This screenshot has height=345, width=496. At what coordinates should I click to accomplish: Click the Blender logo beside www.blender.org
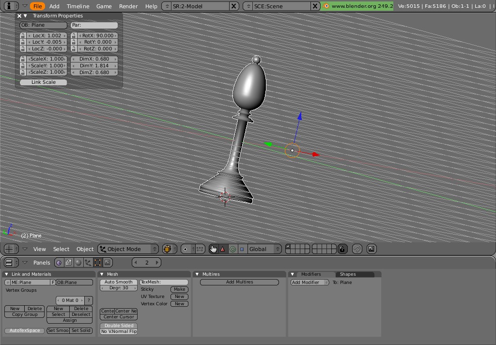pos(326,6)
